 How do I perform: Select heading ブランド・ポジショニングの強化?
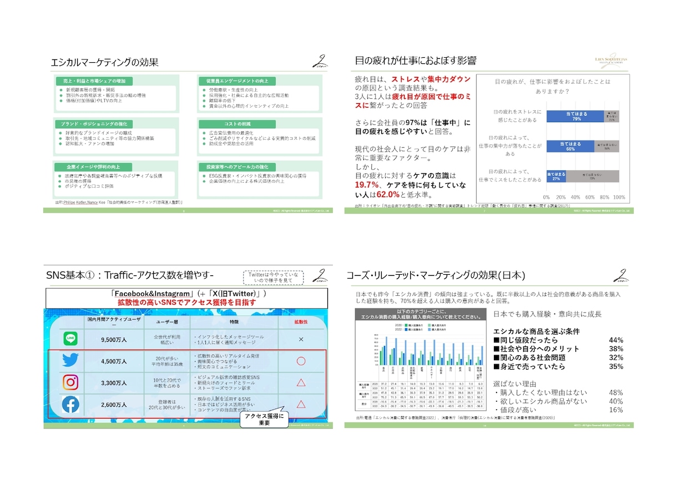[x=94, y=123]
